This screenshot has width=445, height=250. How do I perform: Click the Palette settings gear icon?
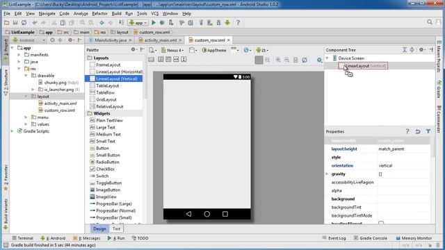(133, 49)
